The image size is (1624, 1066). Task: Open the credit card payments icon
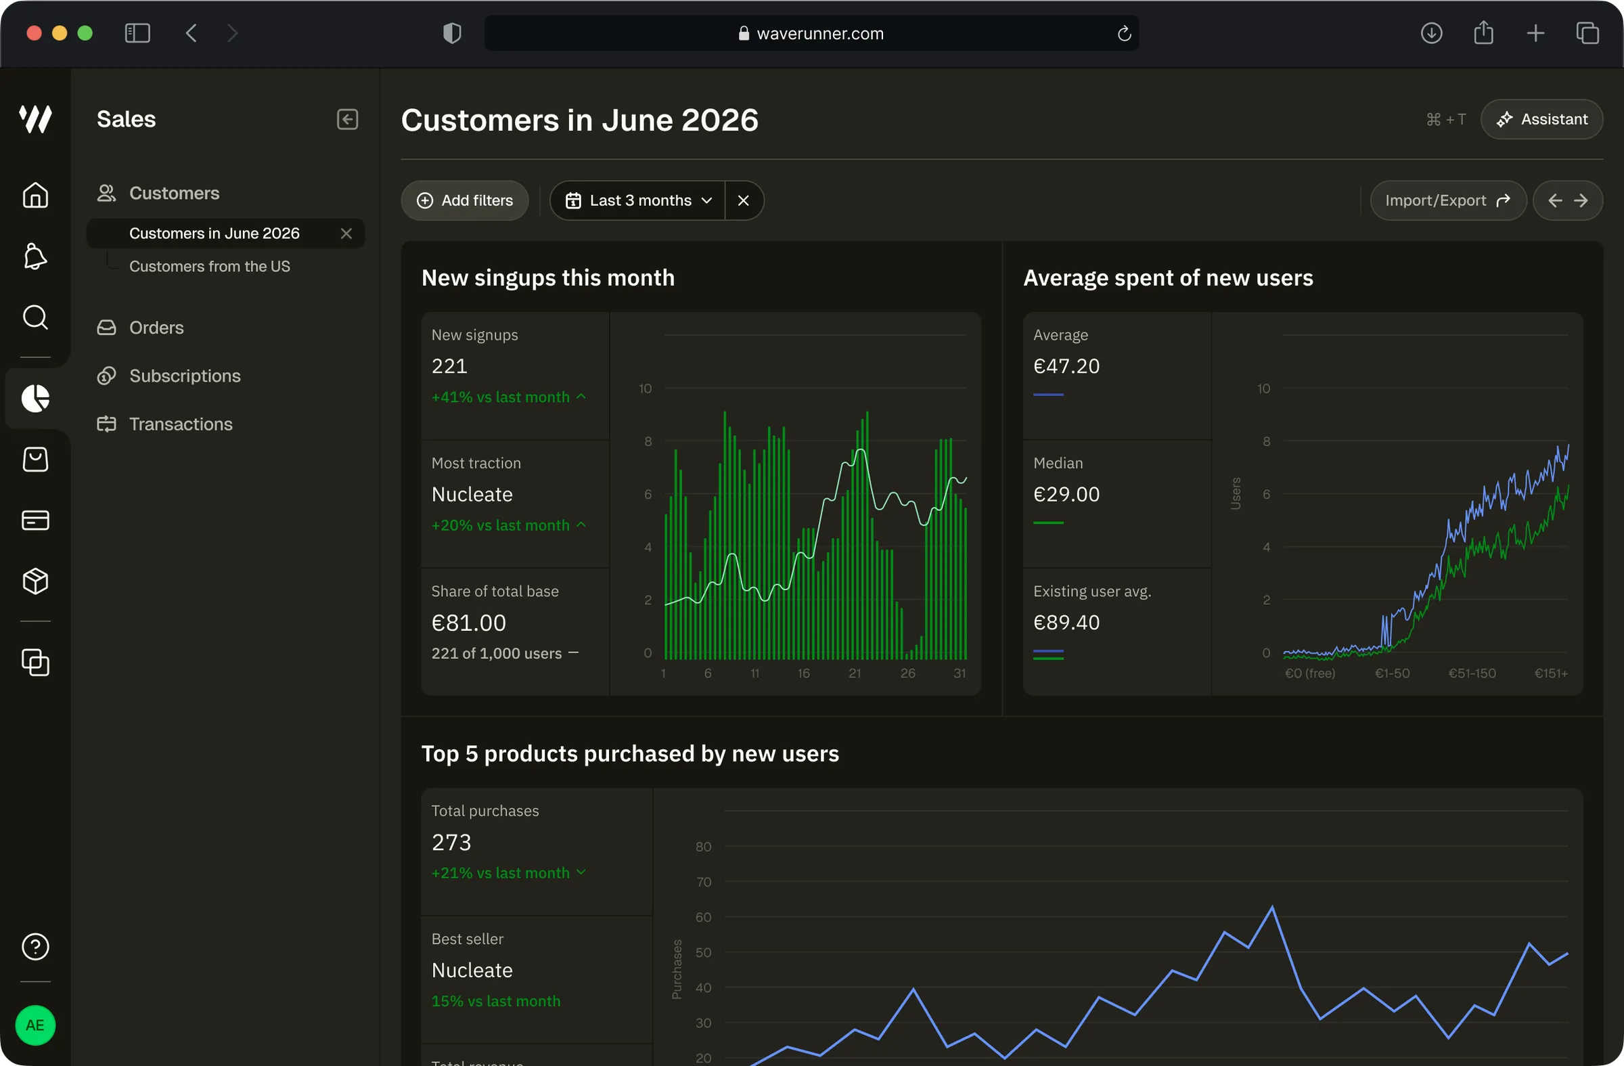[x=35, y=520]
